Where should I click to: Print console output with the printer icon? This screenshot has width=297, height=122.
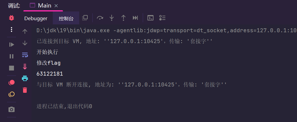(x=25, y=78)
